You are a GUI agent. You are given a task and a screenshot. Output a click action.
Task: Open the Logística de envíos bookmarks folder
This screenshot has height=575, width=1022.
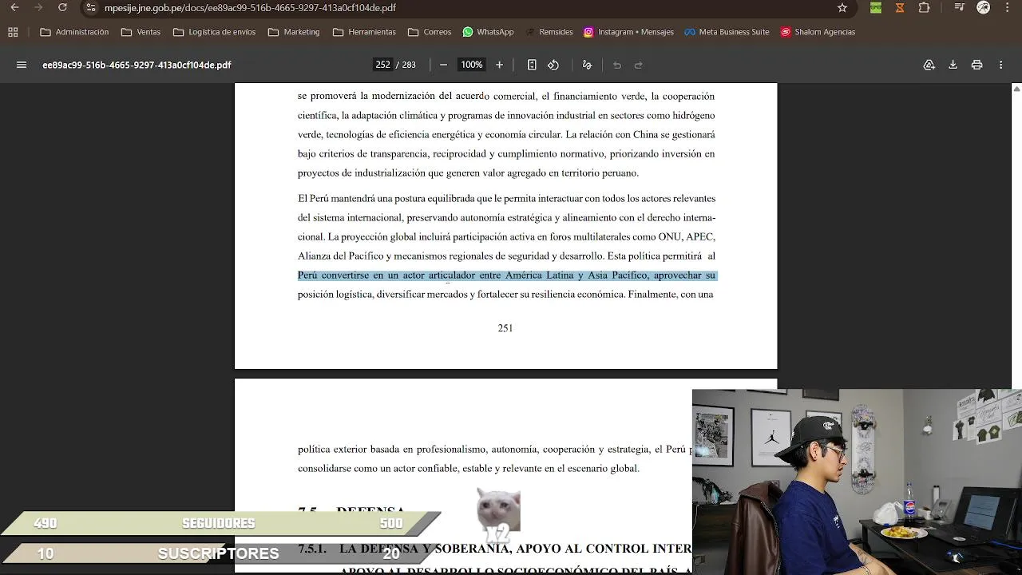click(214, 32)
